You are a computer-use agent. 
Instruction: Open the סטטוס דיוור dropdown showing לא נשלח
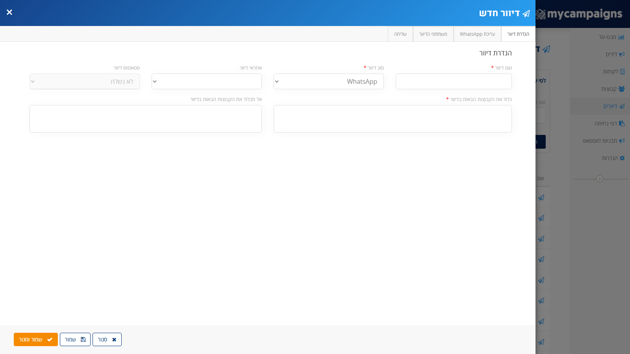[x=85, y=81]
